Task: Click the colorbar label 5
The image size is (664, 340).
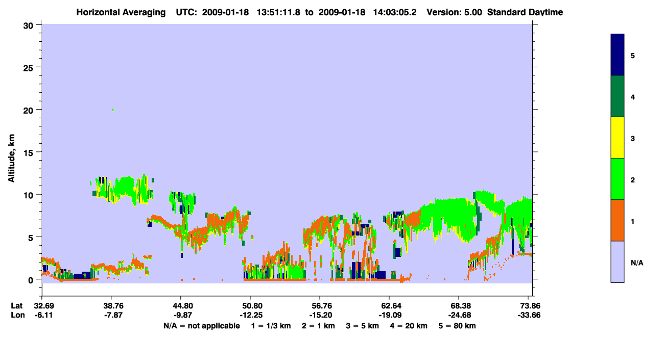Action: click(x=633, y=55)
